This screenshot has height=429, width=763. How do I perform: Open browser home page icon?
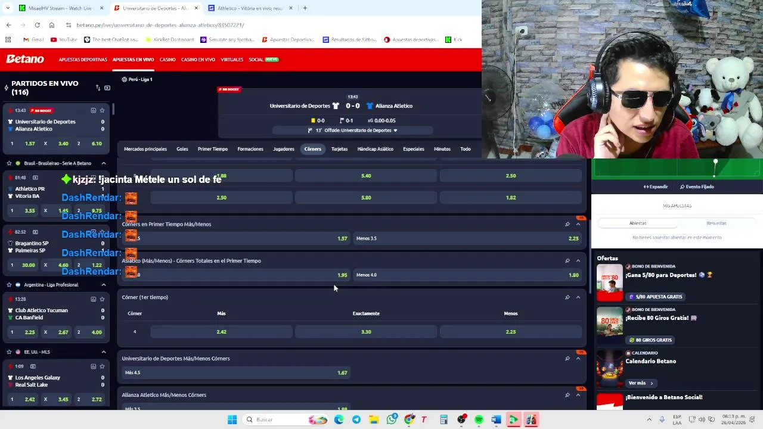point(51,25)
